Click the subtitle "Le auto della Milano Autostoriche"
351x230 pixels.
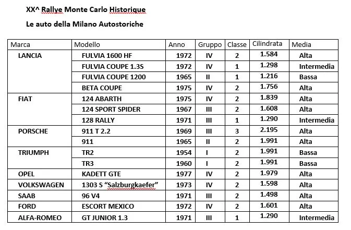point(84,24)
